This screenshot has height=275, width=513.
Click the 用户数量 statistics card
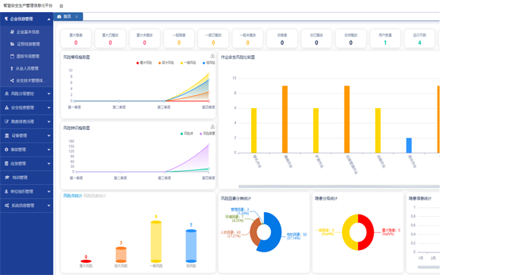pos(385,39)
